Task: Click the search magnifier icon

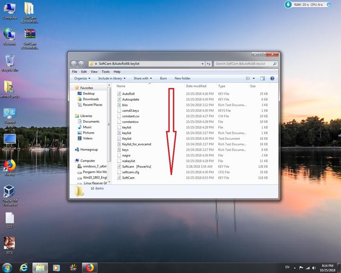Action: 275,64
